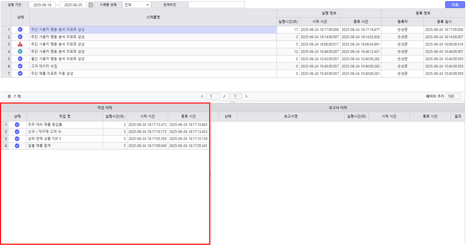466x245 pixels.
Task: Click status icon of 전주 대비 매출 증감률 job
Action: pos(17,125)
